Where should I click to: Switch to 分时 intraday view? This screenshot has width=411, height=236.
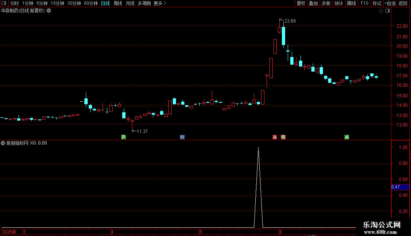click(15, 3)
